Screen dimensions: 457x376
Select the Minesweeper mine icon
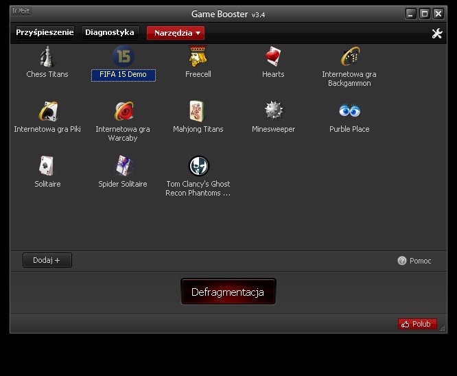[x=273, y=110]
